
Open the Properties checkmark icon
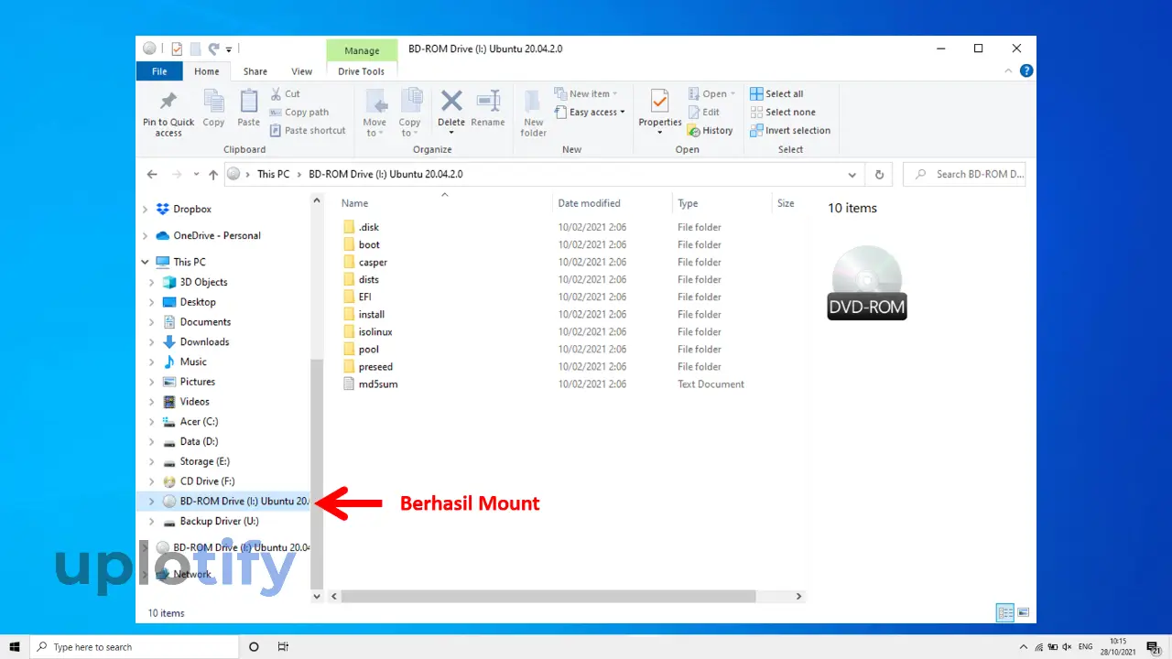tap(659, 101)
